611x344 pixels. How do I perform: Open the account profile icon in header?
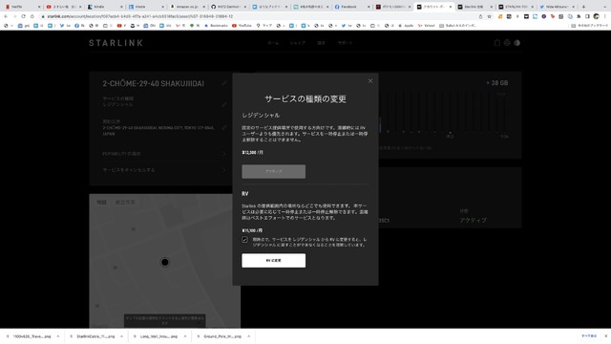click(516, 43)
